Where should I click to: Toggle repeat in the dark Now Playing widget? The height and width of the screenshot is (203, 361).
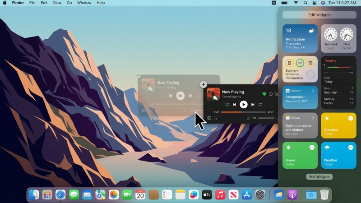pos(260,105)
